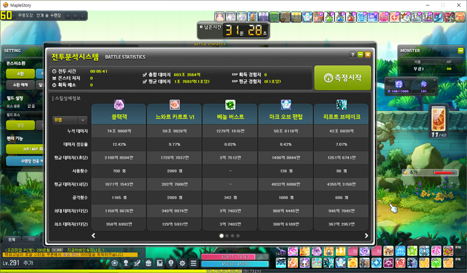Select the fourth page indicator dot
The image size is (467, 273).
pos(238,236)
